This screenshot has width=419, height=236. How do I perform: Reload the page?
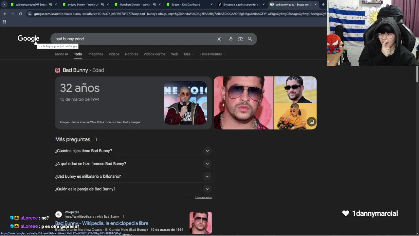pyautogui.click(x=20, y=14)
